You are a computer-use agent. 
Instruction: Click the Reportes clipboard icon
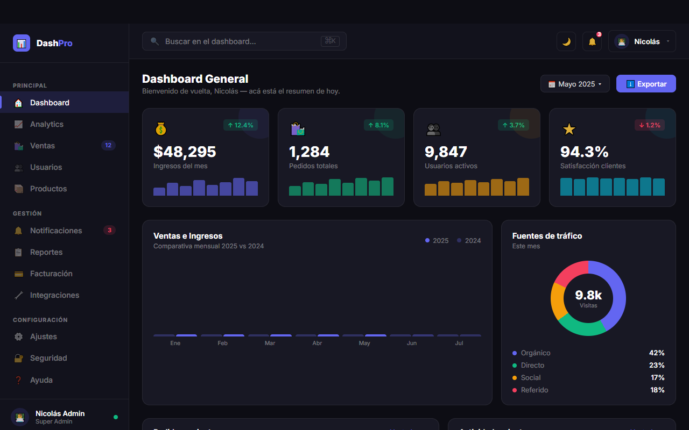pyautogui.click(x=18, y=252)
